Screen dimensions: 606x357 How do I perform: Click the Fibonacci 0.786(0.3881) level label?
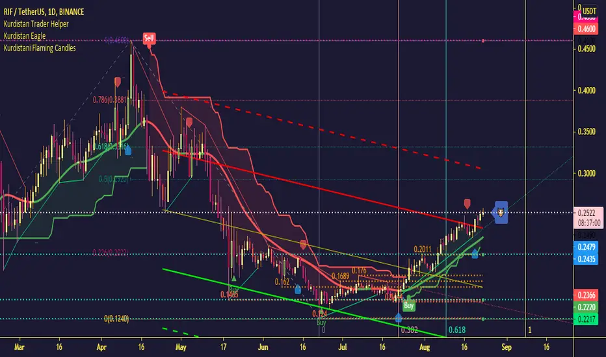tap(110, 99)
